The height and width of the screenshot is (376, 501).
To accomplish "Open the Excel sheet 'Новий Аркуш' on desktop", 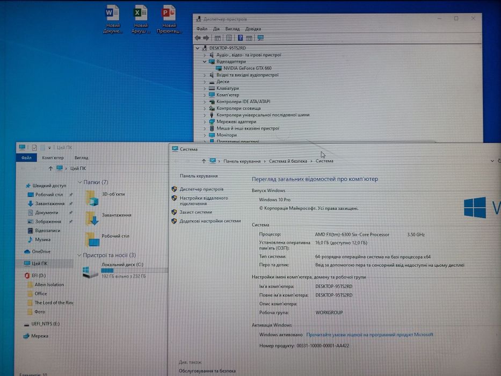I will pyautogui.click(x=141, y=19).
